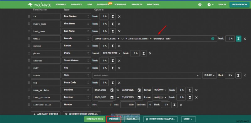Grab the drag handle of the gender row
This screenshot has width=251, height=123.
click(x=29, y=46)
